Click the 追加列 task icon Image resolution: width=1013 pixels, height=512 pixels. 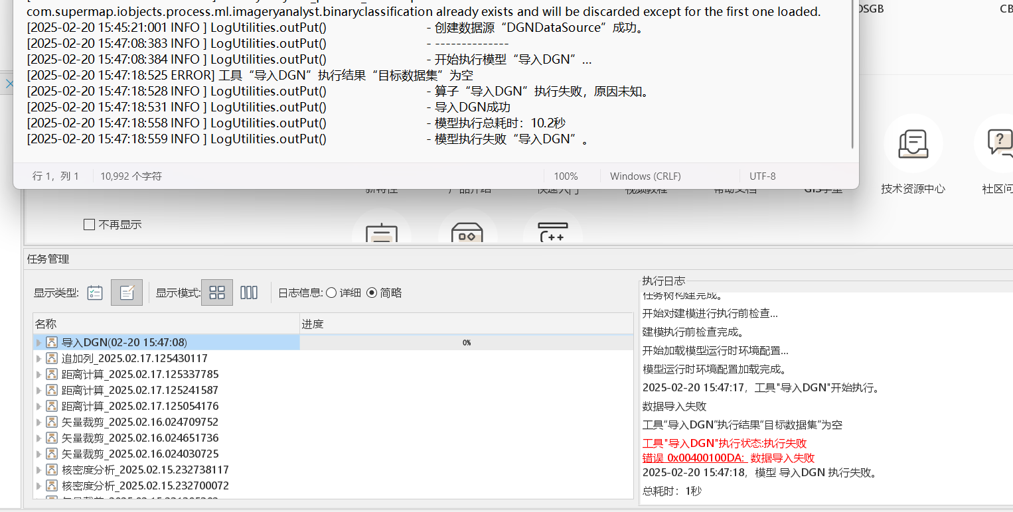[x=52, y=357]
